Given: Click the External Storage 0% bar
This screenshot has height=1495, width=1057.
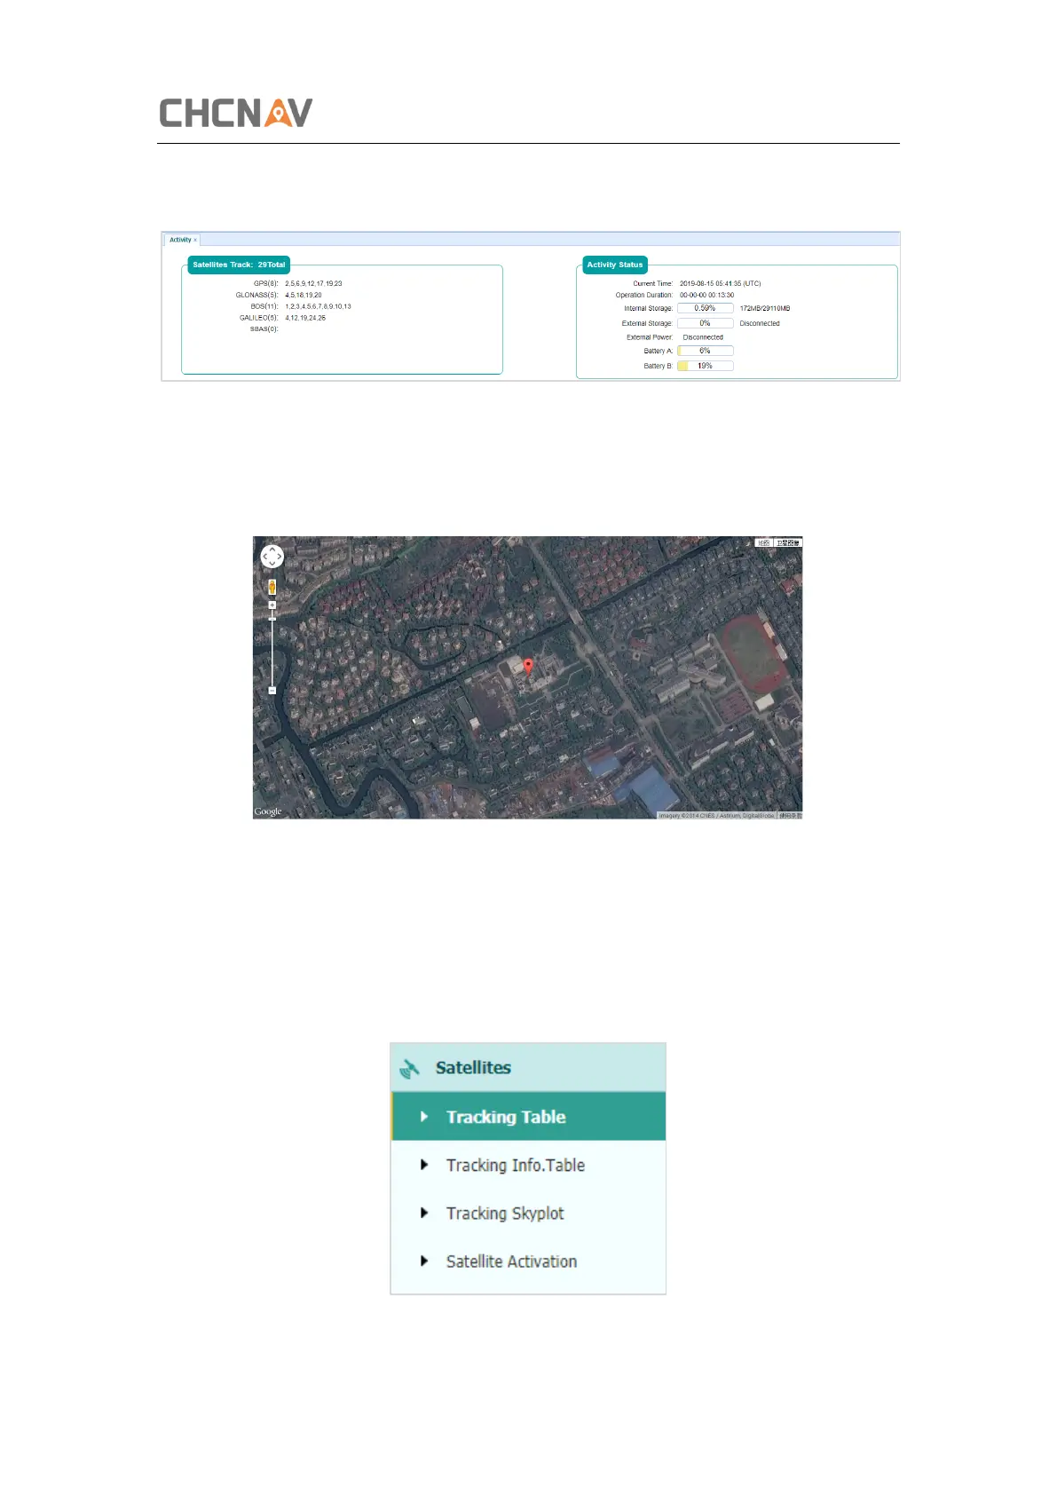Looking at the screenshot, I should point(705,323).
